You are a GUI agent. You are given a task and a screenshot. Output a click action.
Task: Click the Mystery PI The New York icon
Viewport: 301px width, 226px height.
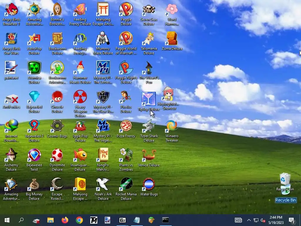(103, 97)
